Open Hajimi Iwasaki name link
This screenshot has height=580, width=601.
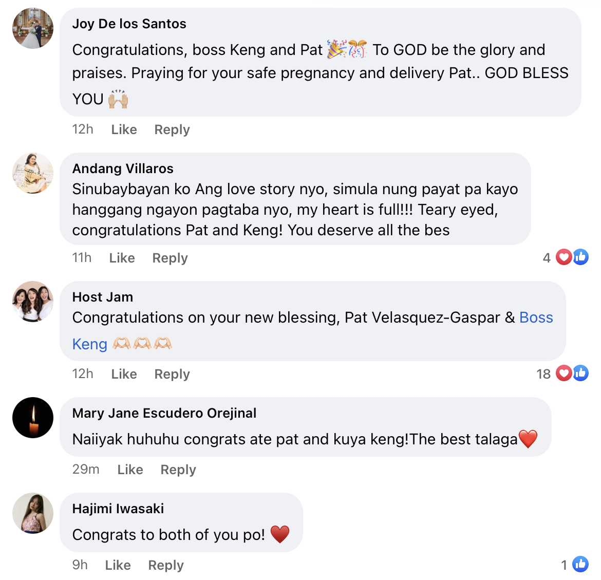point(118,509)
